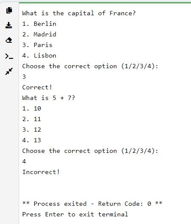Select the '3. Paris' option text
The height and width of the screenshot is (224, 191).
tap(37, 45)
